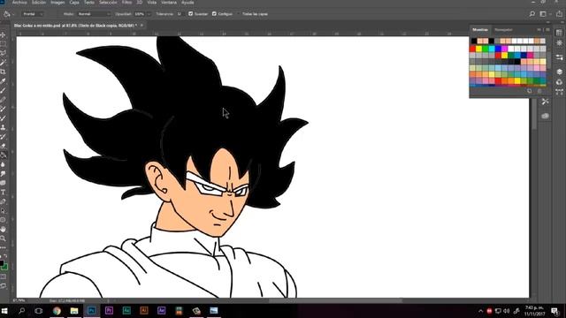Toggle the Contiguo checkbox

214,14
